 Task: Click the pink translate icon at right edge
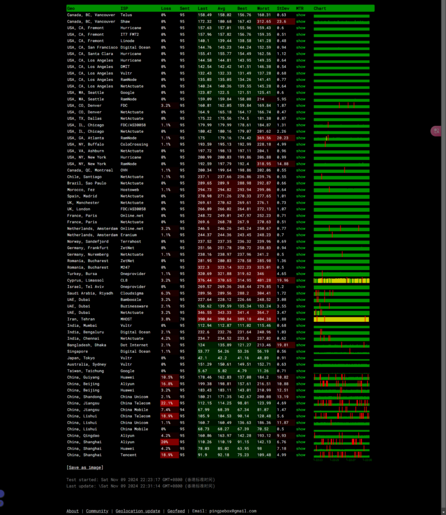point(436,131)
